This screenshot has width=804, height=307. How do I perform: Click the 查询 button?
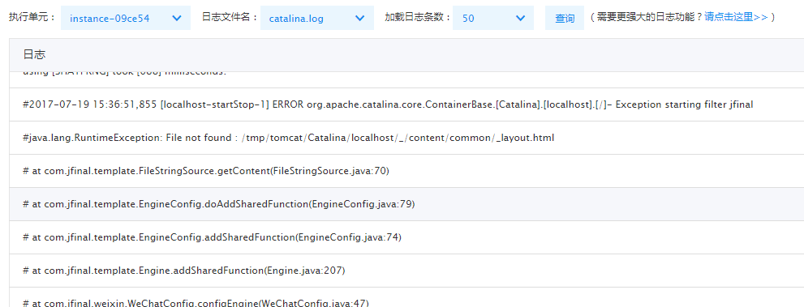pos(565,18)
